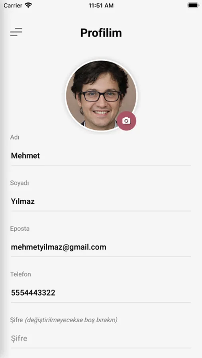
Task: Tap the Carrier text in status bar
Action: tap(13, 6)
